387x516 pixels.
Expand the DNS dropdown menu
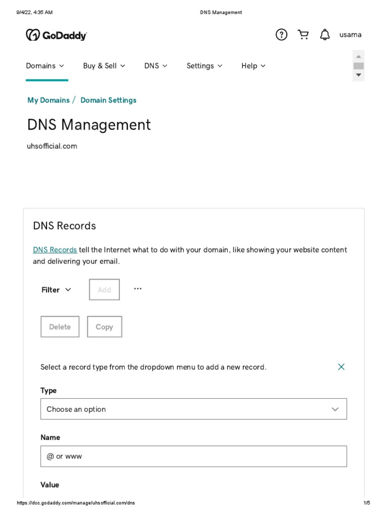tap(156, 66)
